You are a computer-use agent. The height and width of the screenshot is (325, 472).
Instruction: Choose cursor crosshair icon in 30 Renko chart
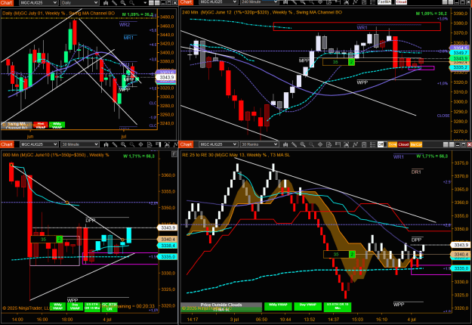pyautogui.click(x=320, y=144)
